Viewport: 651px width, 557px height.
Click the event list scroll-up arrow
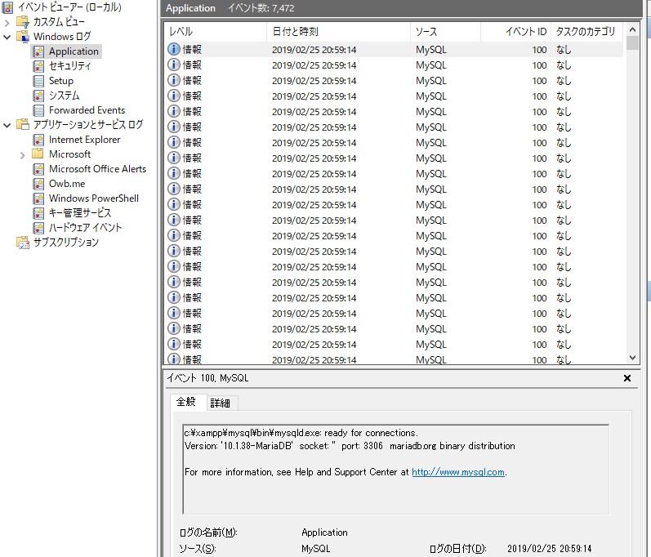(632, 29)
